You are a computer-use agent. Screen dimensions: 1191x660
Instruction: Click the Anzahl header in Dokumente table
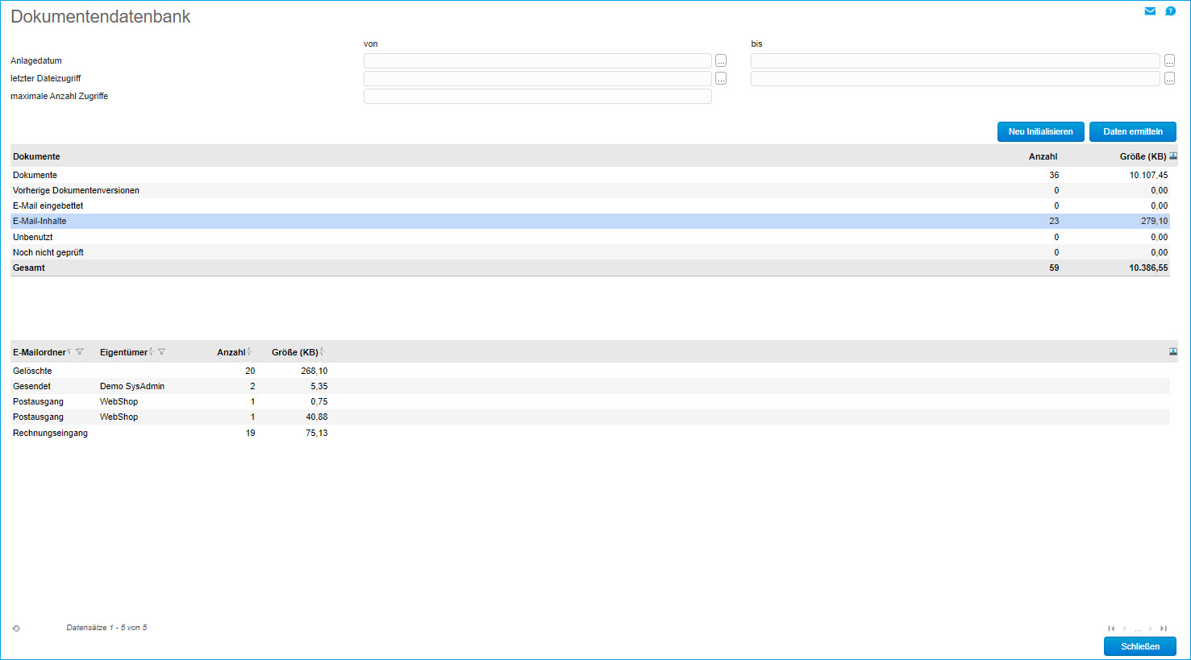[x=1043, y=156]
